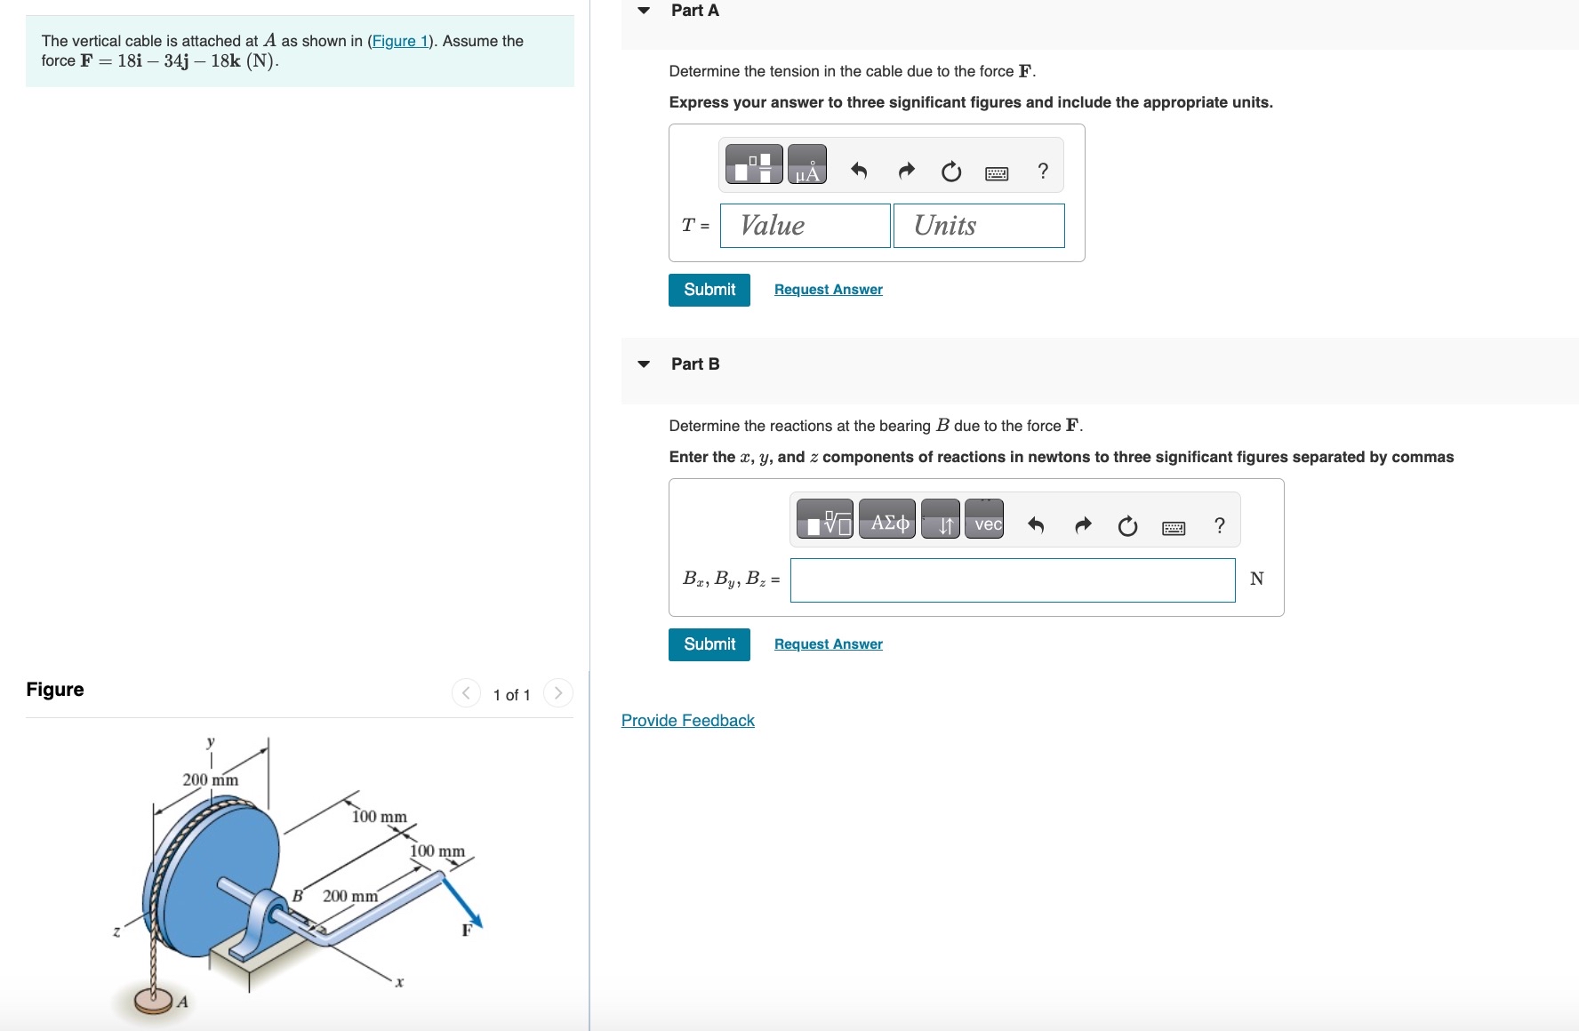Click the '1 of 1' figure counter
The width and height of the screenshot is (1579, 1031).
pos(512,695)
